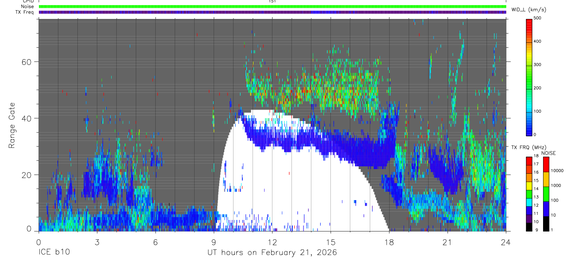Click the 'ICE b10' radar label
Image resolution: width=569 pixels, height=262 pixels.
coord(54,253)
